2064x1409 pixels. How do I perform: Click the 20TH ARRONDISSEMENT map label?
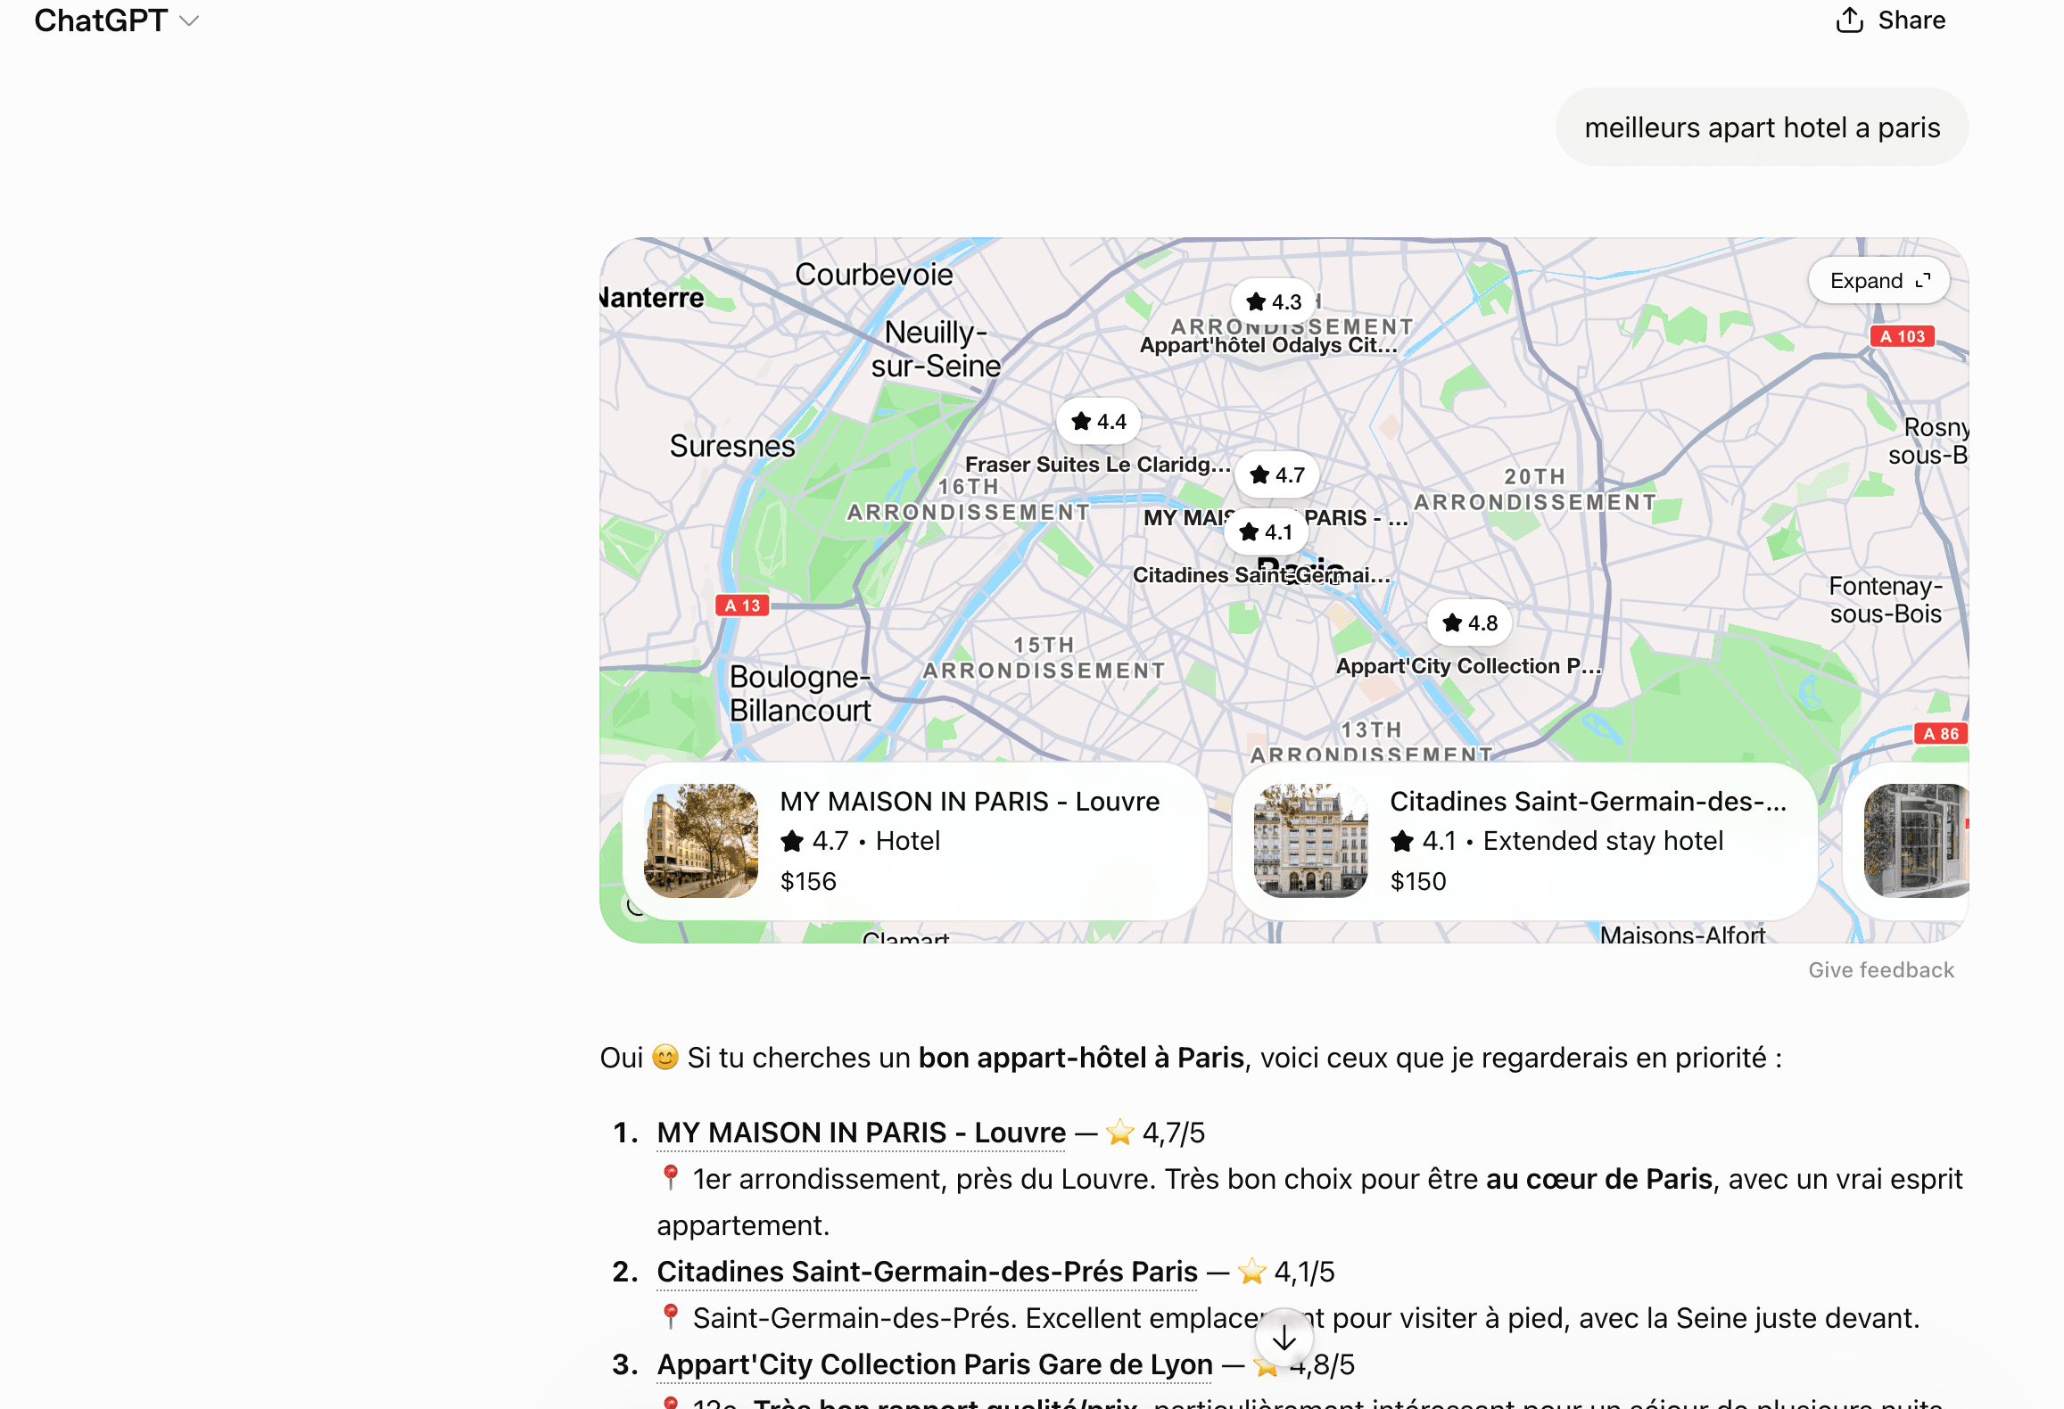[1535, 490]
